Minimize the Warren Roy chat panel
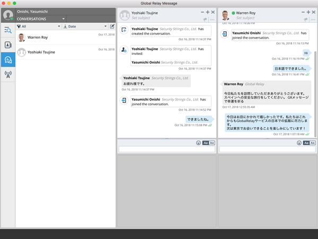Image resolution: width=318 pixels, height=239 pixels. pos(303,12)
